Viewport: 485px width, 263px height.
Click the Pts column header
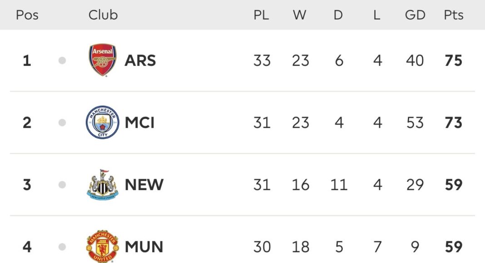coord(454,15)
